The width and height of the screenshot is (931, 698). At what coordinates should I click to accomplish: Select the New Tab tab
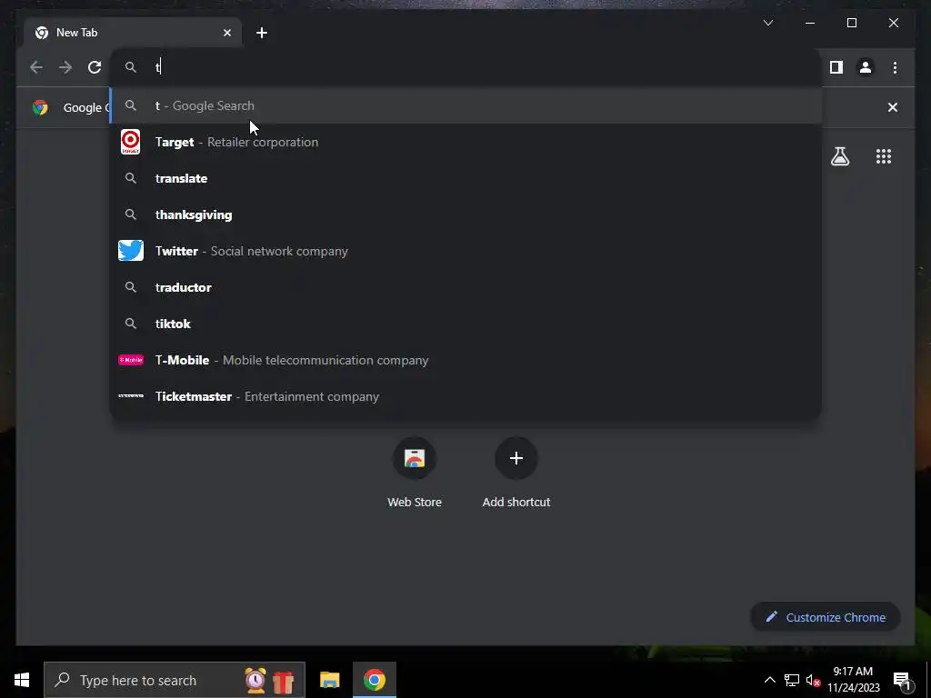pos(133,33)
